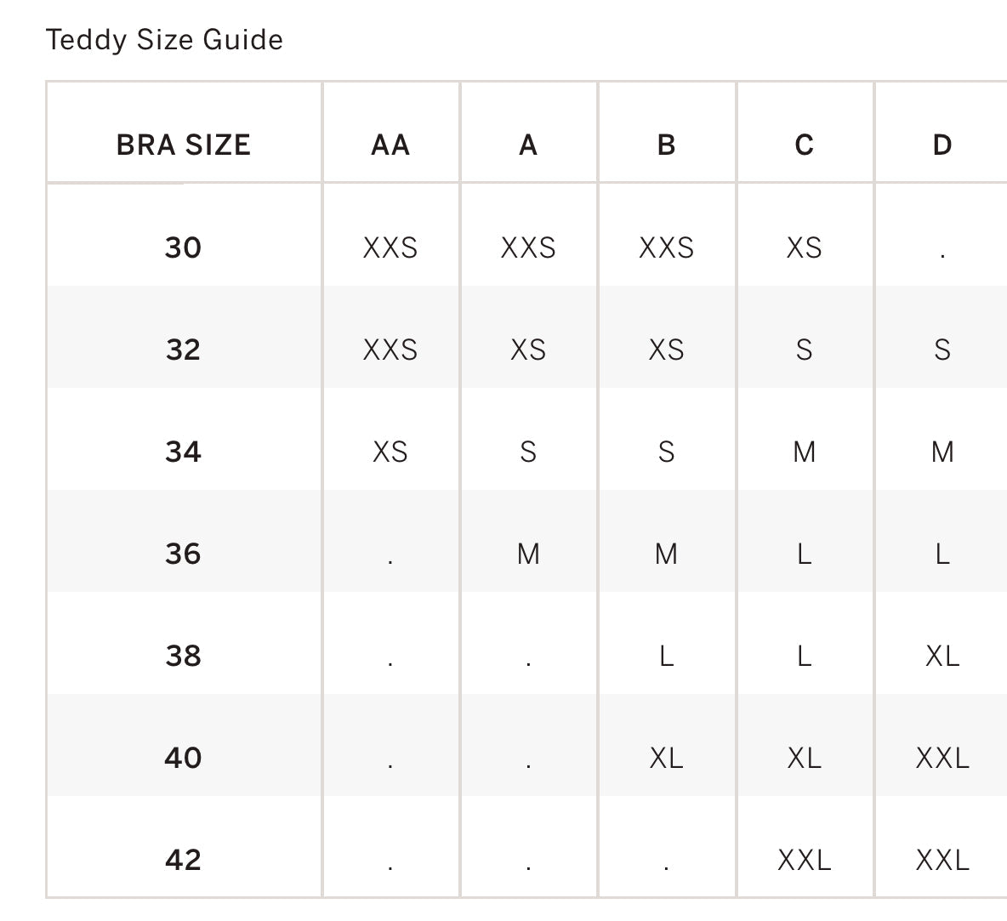Click the XL cell for size 38D
The height and width of the screenshot is (921, 1007).
[942, 656]
